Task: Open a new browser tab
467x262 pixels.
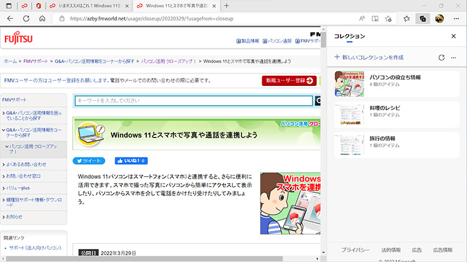Action: 227,6
